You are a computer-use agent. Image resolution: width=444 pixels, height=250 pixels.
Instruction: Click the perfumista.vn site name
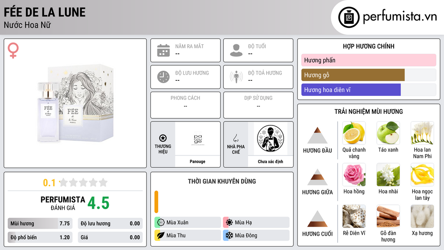[x=400, y=17]
